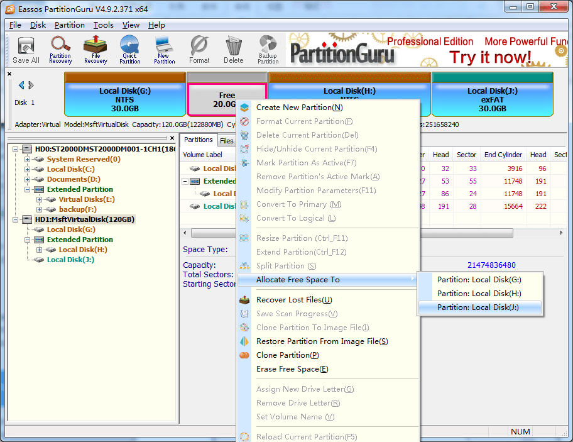The width and height of the screenshot is (573, 442).
Task: Click Virtual Disks(E:) drive icon
Action: click(x=50, y=199)
